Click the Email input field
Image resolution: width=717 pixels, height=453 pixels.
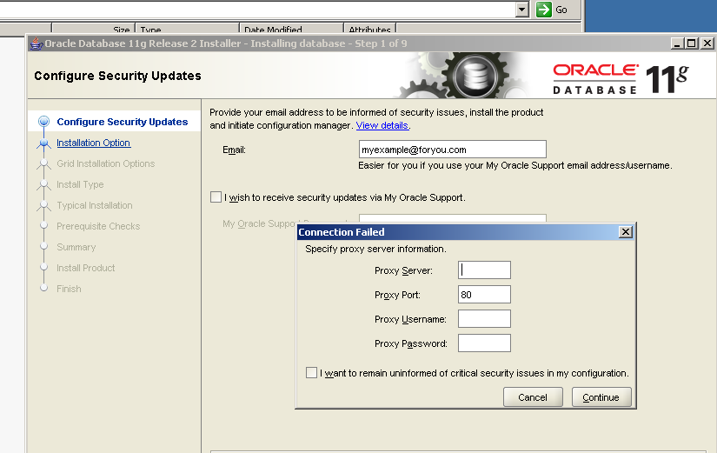(452, 150)
